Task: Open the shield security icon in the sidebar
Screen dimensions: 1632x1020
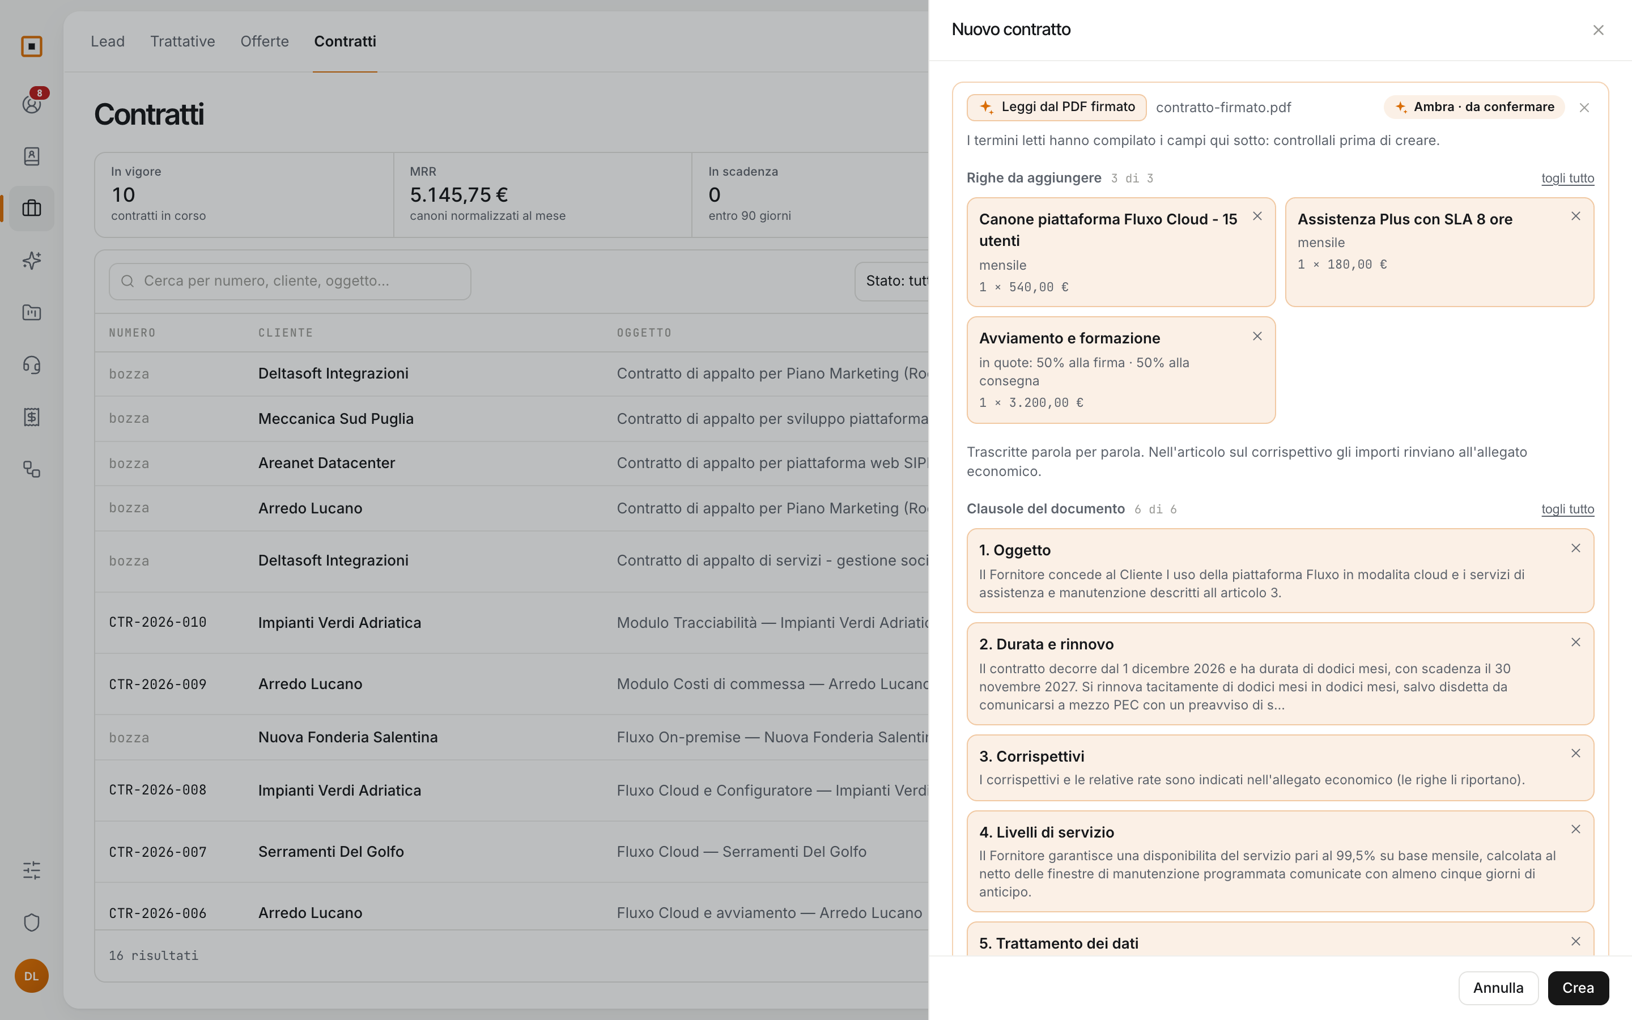Action: click(x=32, y=922)
